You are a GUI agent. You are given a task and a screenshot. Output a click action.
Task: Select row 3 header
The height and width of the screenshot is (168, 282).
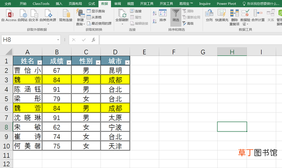[6, 80]
